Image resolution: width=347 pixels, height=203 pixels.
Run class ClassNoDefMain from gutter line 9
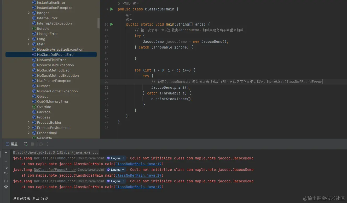112,9
